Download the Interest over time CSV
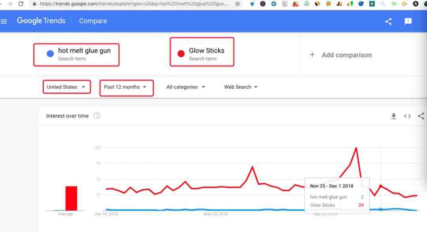Image resolution: width=427 pixels, height=232 pixels. (393, 116)
